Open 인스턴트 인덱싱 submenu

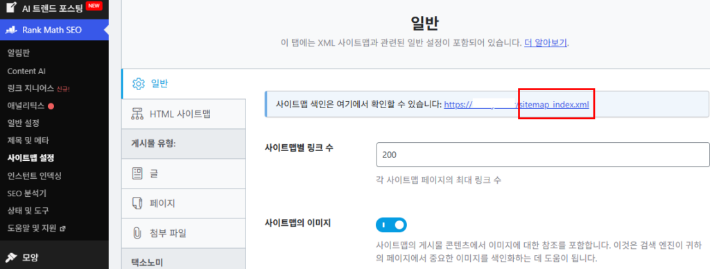[x=35, y=175]
